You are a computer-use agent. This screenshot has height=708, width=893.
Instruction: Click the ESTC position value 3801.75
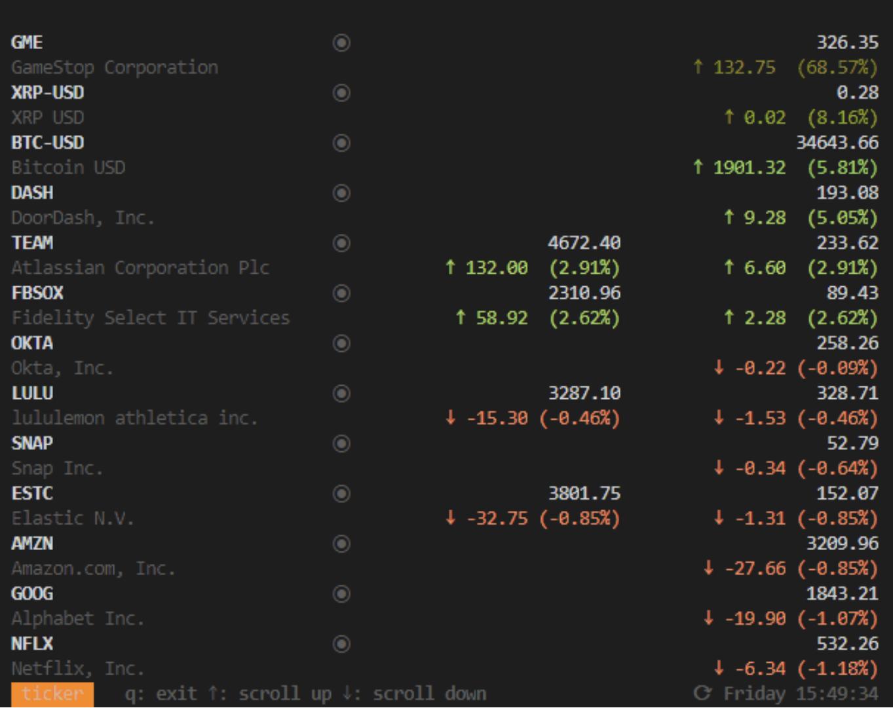pos(584,493)
